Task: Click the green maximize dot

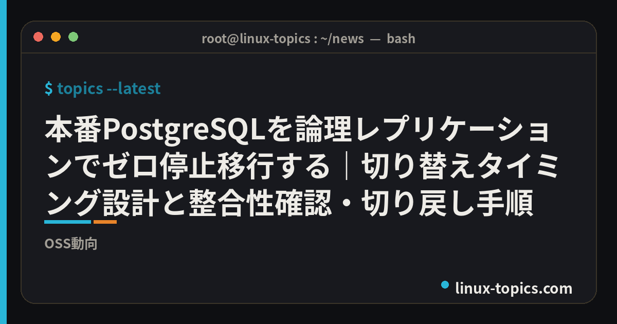Action: pos(73,37)
